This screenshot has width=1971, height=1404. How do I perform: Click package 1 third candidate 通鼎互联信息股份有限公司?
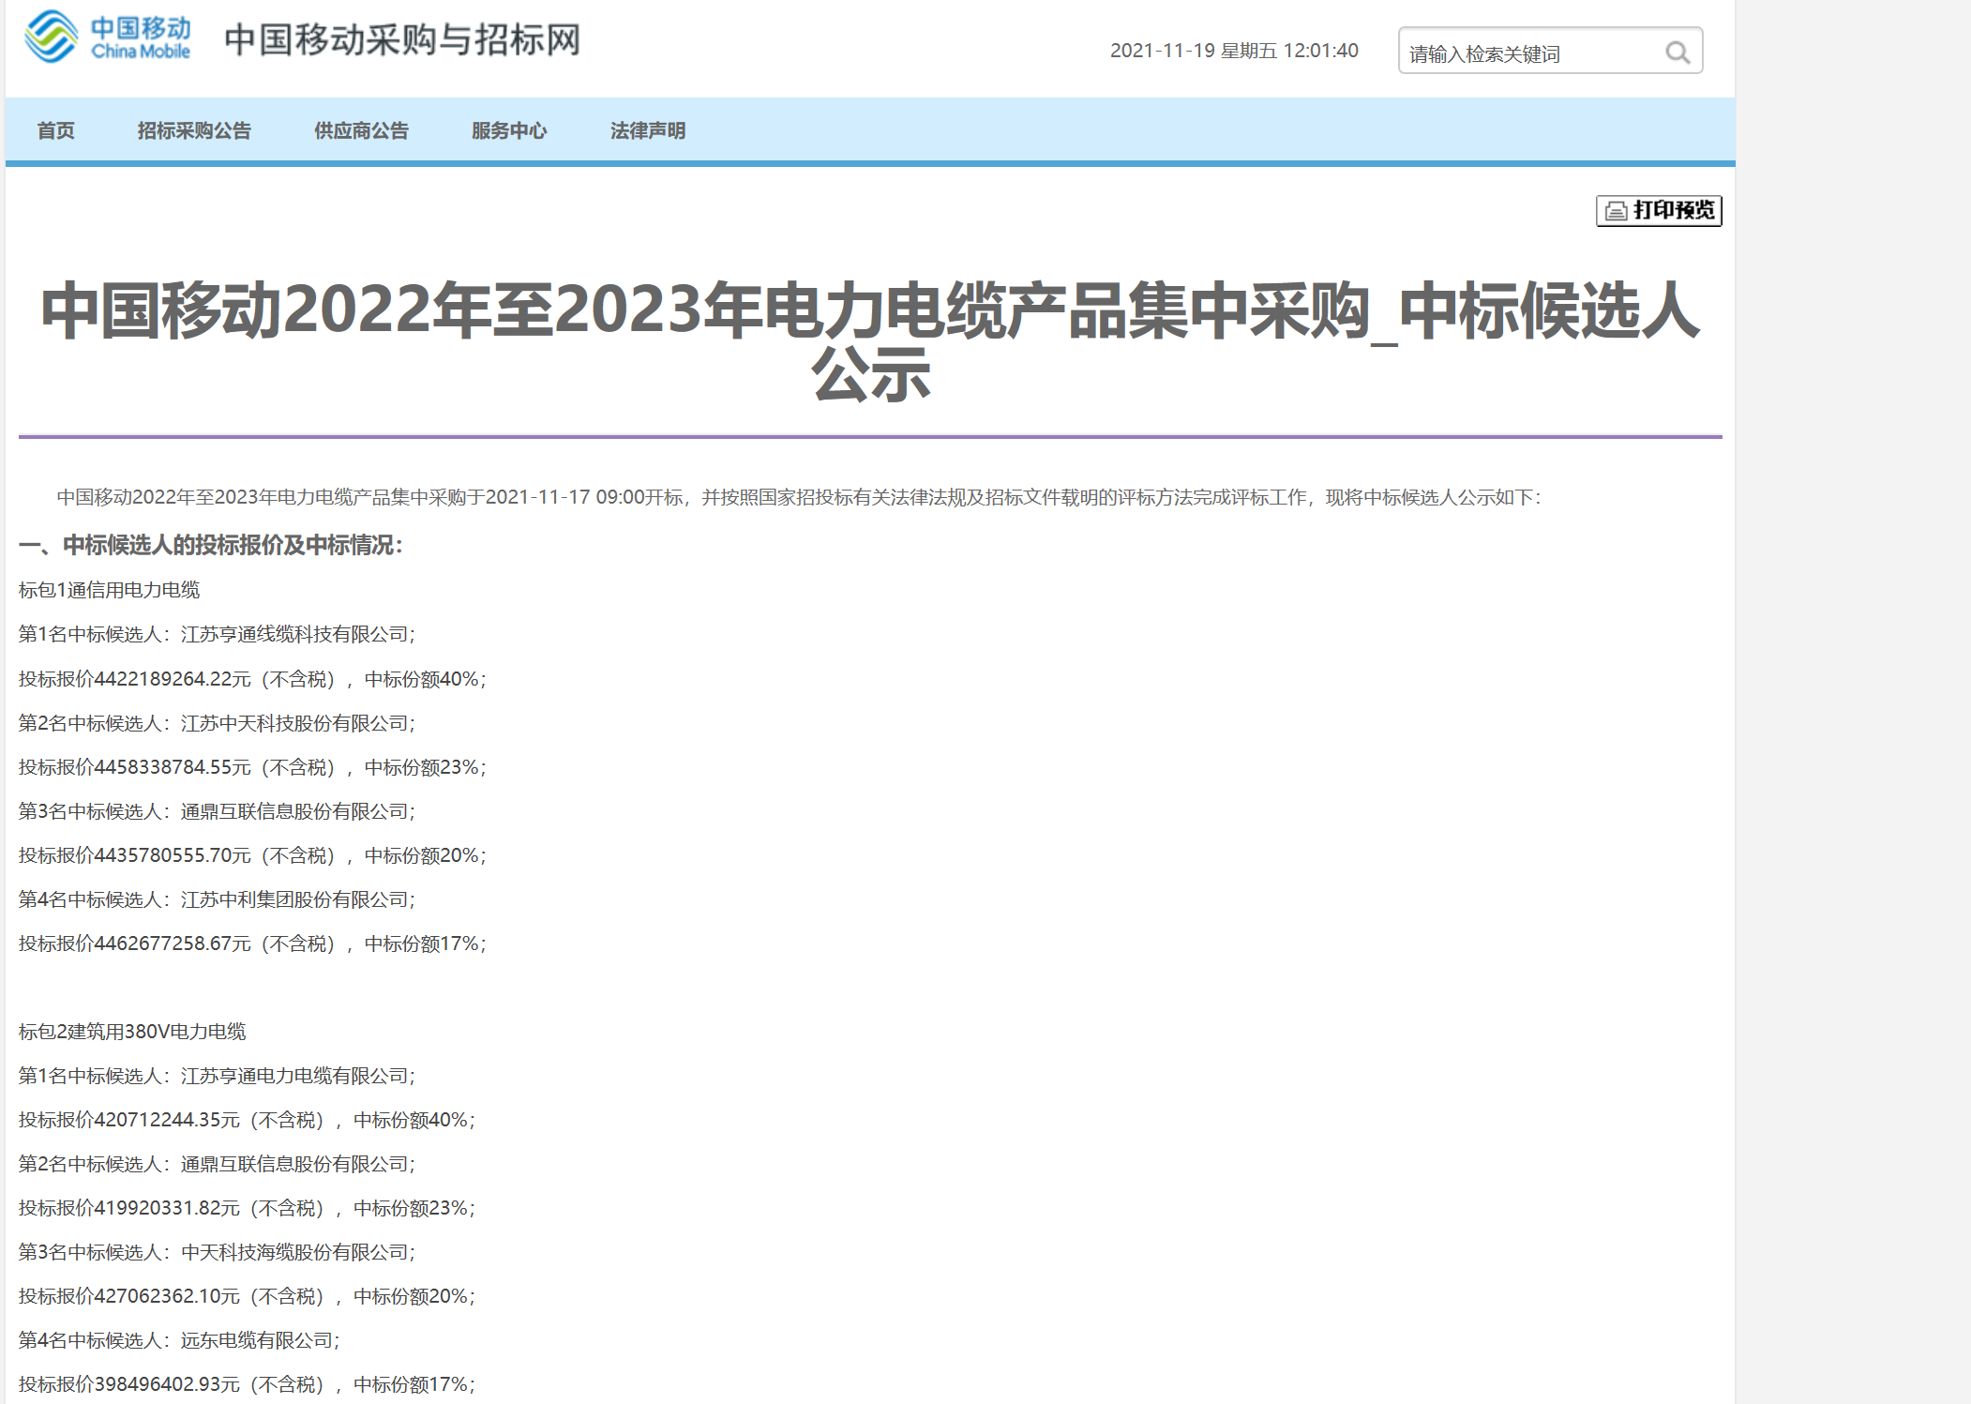pos(218,811)
